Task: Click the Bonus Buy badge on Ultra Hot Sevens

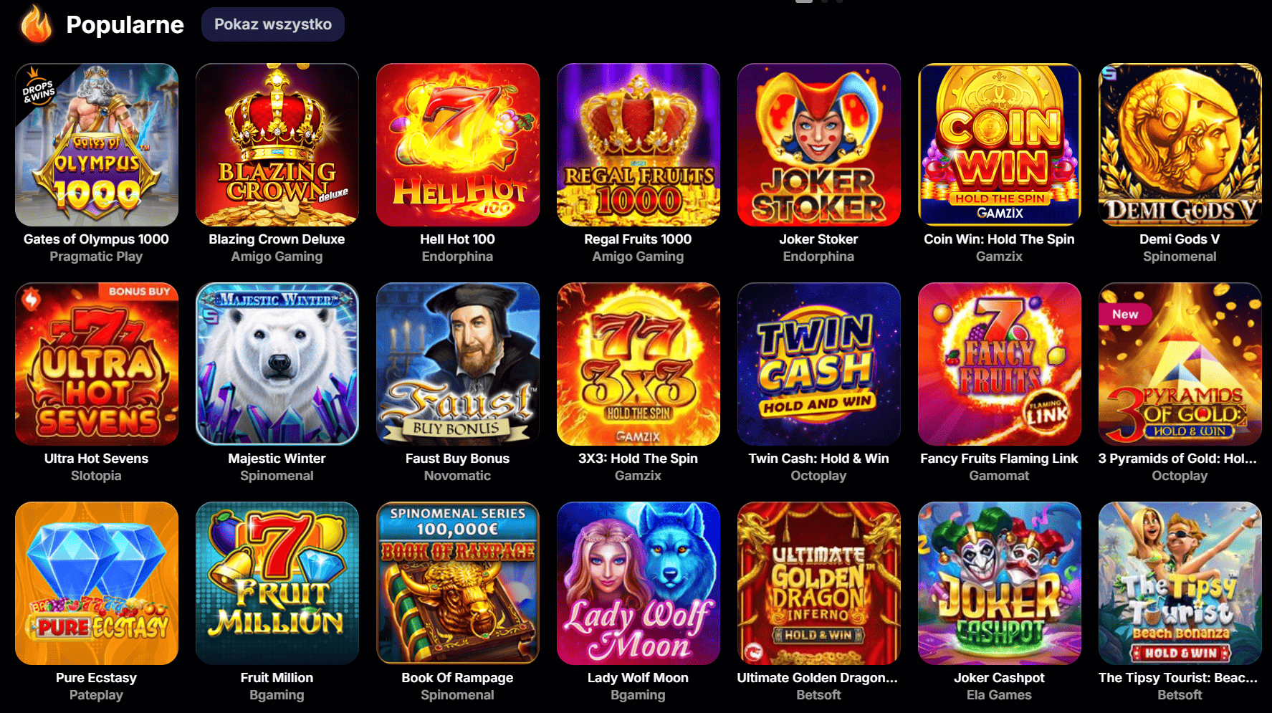Action: (x=139, y=292)
